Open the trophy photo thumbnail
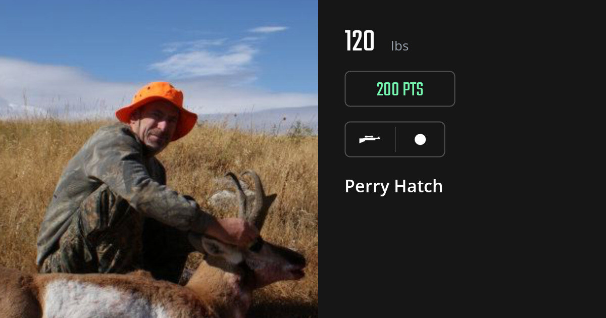Screen dimensions: 606x318 point(159,159)
